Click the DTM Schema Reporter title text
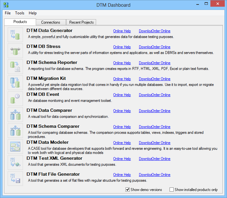This screenshot has height=198, width=227. (x=52, y=62)
